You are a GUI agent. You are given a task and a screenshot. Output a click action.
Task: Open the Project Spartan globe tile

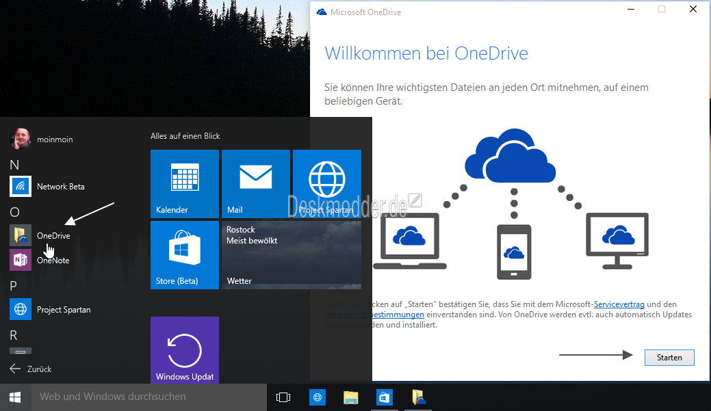click(327, 184)
